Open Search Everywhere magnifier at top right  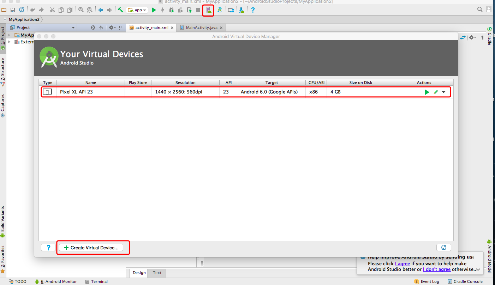480,10
